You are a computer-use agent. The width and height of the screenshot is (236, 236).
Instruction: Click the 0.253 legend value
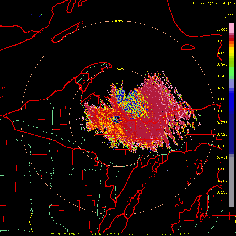(222, 192)
